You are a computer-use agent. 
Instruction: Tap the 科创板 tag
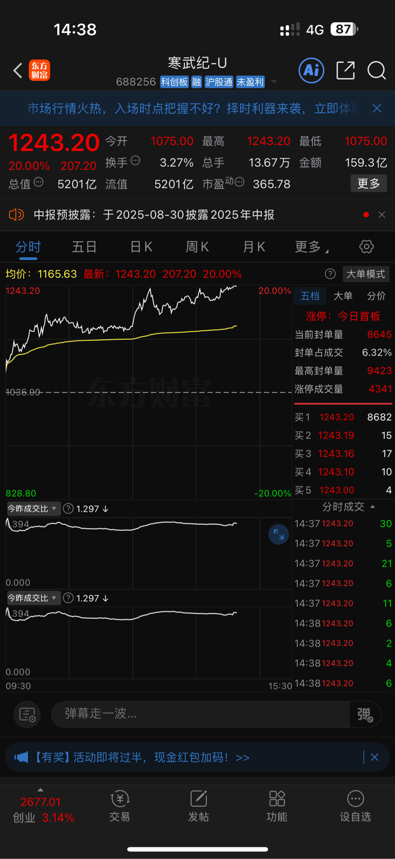click(x=174, y=82)
